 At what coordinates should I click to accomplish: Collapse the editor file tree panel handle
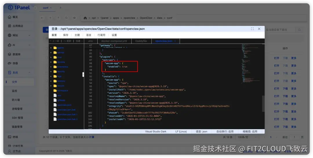coord(83,74)
